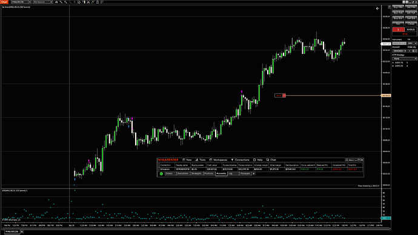Open the ATM Strategy dropdown
Screen dimensions: 418x235
pyautogui.click(x=405, y=59)
